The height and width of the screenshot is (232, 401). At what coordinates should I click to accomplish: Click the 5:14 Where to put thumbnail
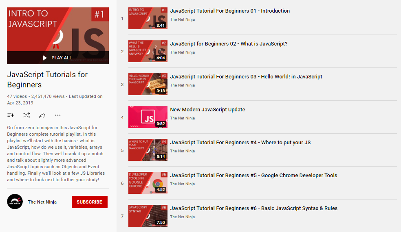click(148, 150)
